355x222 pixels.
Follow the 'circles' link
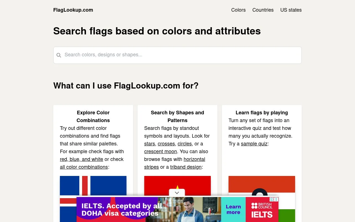click(x=185, y=144)
